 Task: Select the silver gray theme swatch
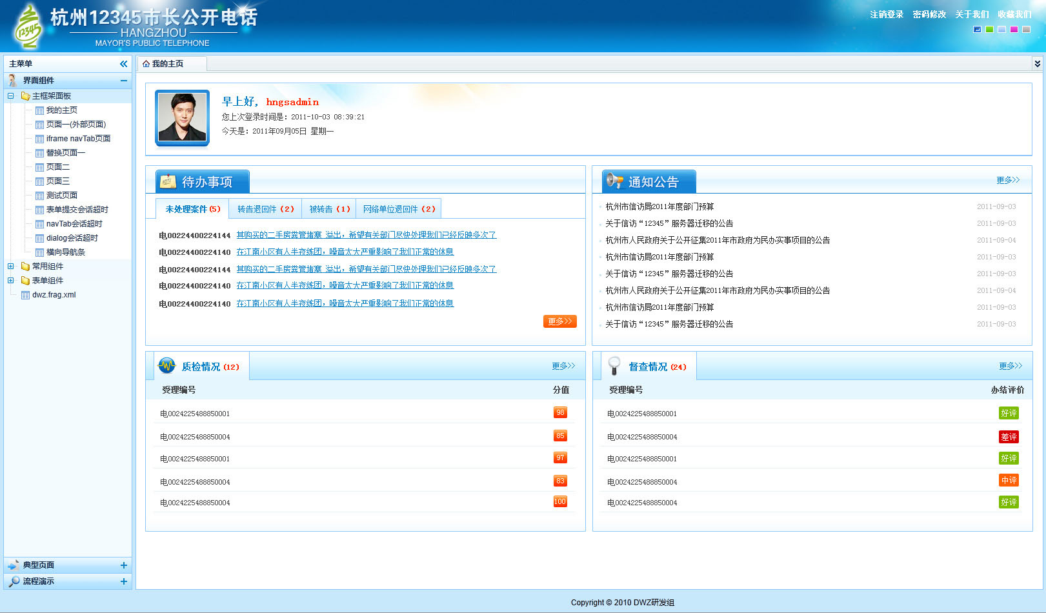(x=1026, y=29)
